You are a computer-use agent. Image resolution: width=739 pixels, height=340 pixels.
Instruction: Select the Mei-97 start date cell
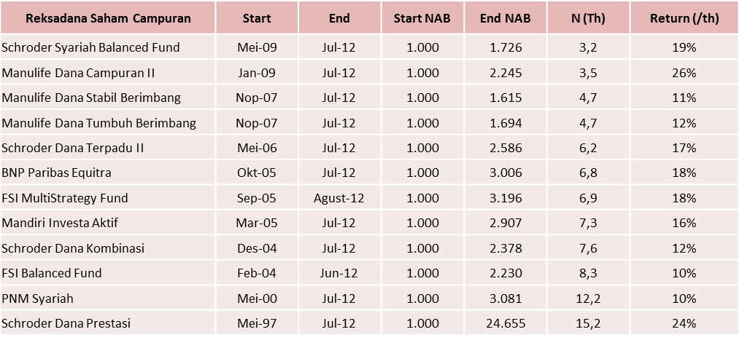(257, 323)
